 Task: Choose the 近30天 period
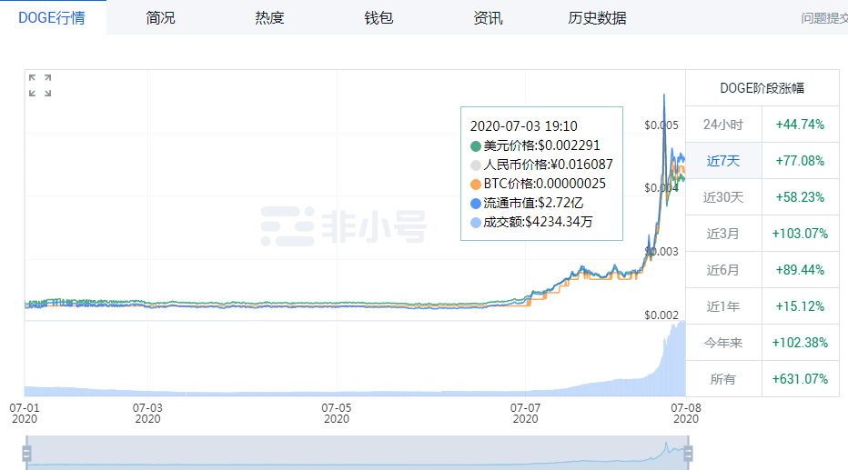point(723,197)
